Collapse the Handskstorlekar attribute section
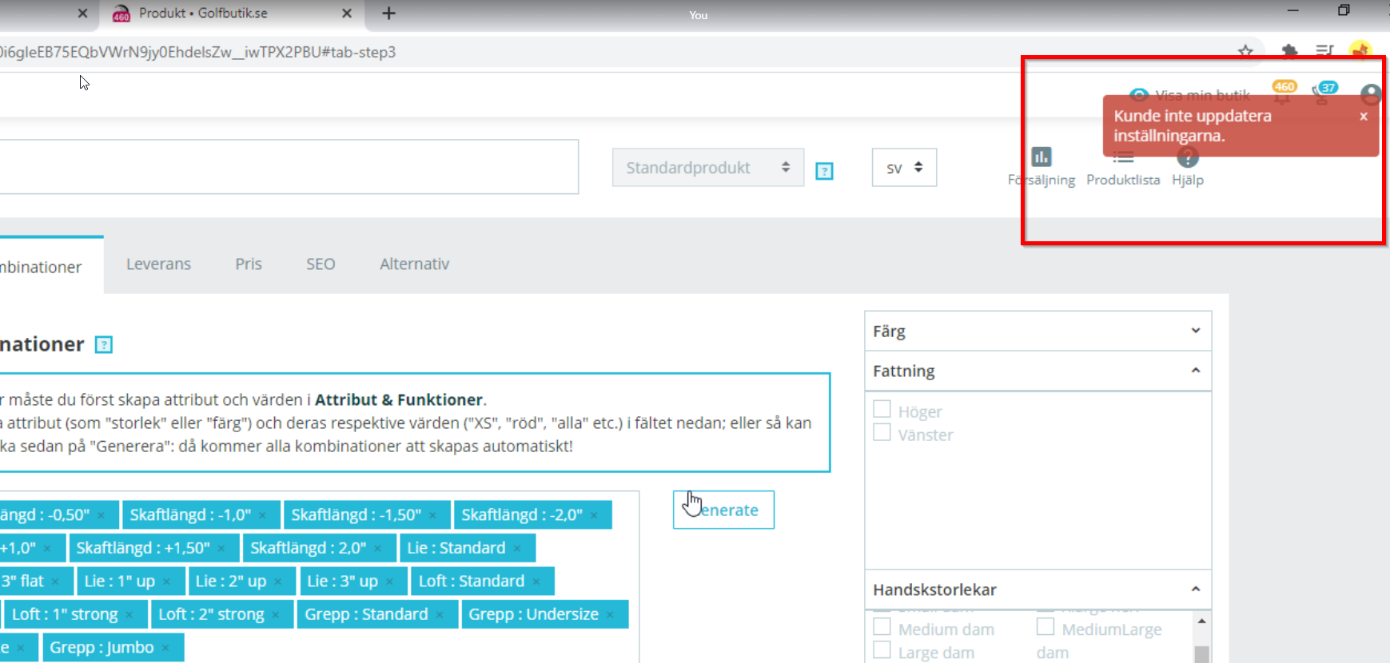 (x=1038, y=590)
